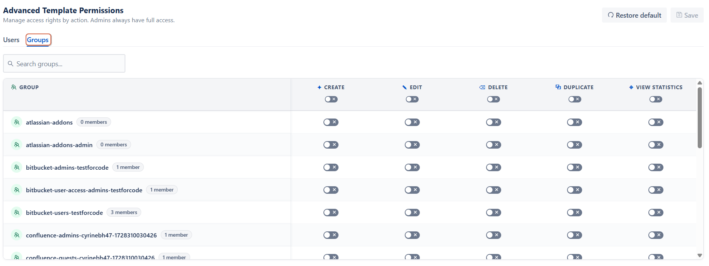Enable Delete for atlassian-addons

pos(494,122)
